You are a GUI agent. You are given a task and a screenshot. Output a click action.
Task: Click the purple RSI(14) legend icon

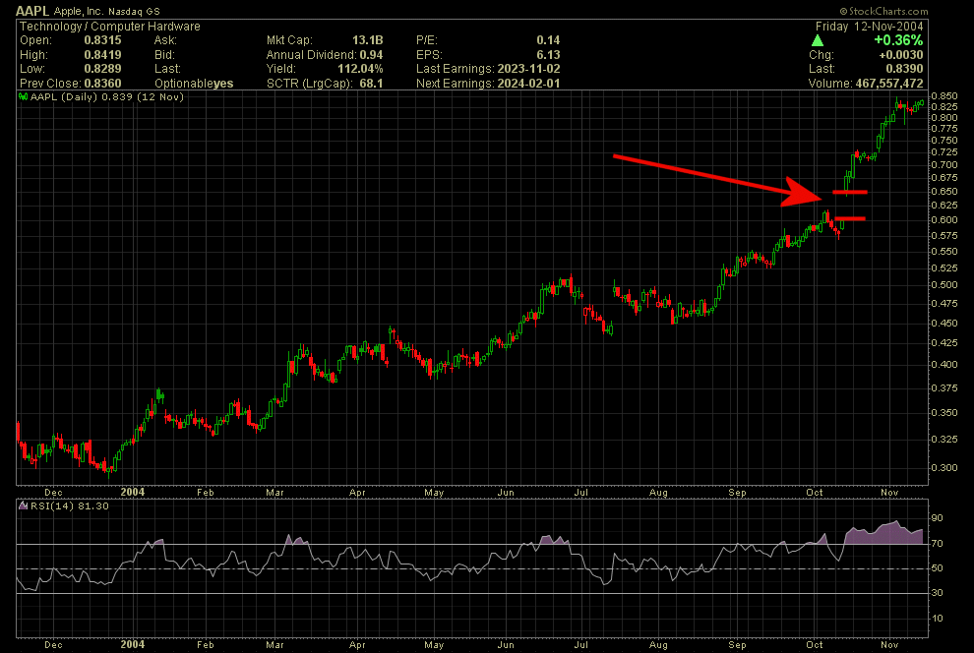coord(24,505)
